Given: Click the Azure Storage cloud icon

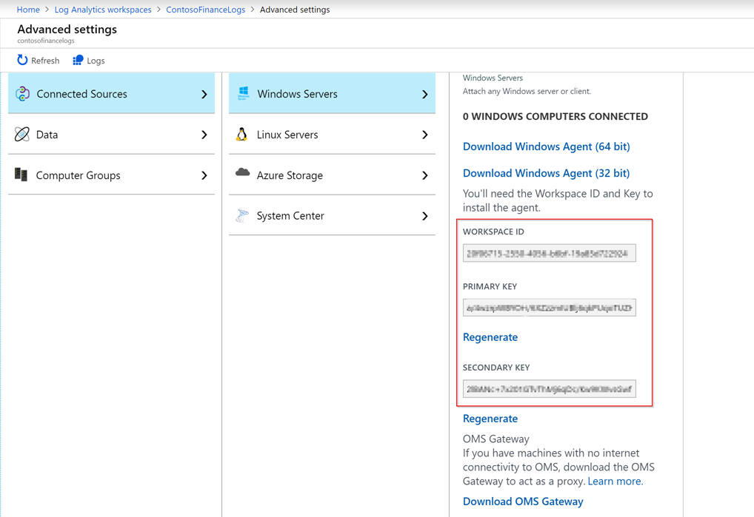Looking at the screenshot, I should (x=242, y=175).
